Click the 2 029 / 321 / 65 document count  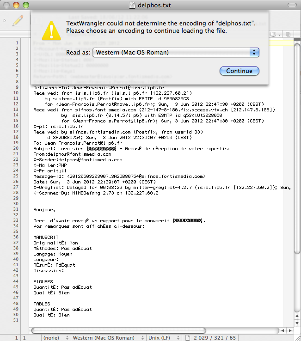coord(215,338)
